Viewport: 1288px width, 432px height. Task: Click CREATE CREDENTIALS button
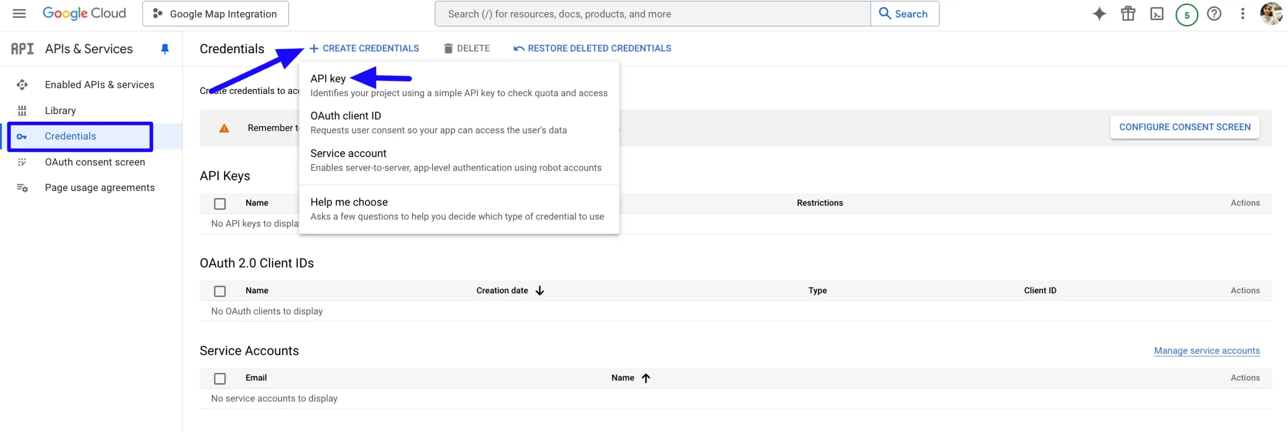click(x=364, y=48)
